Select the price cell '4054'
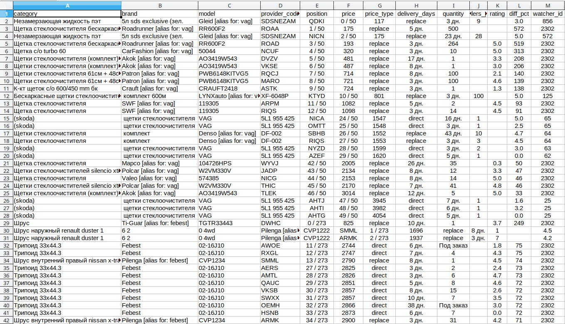Screen dimensions: 565x324 pyautogui.click(x=379, y=216)
